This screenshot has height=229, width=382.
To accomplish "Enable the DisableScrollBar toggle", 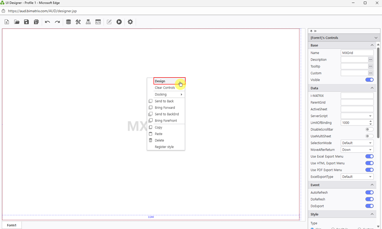I will point(369,130).
